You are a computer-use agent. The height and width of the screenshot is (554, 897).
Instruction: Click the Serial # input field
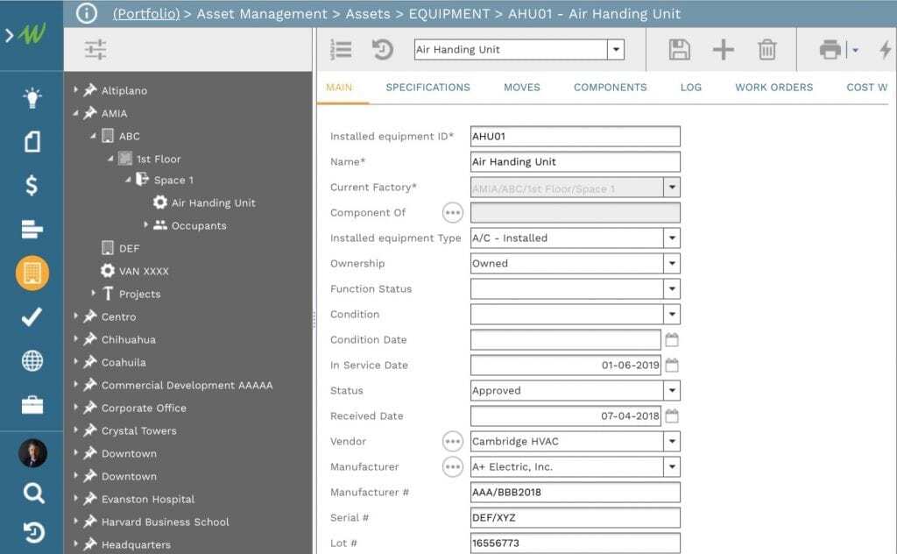tap(575, 518)
